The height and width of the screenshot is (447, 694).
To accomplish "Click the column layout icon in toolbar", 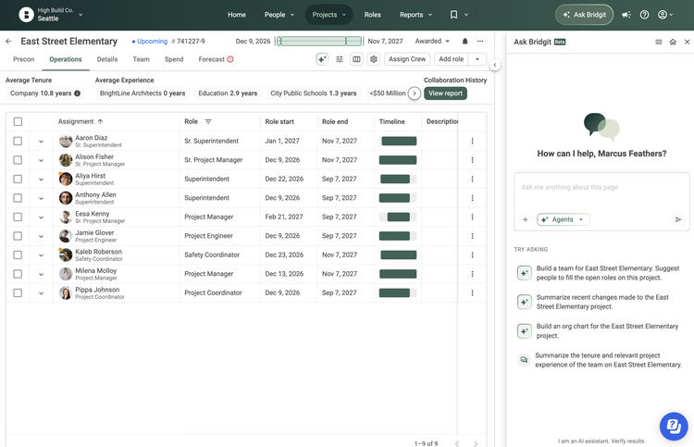I will tap(356, 59).
